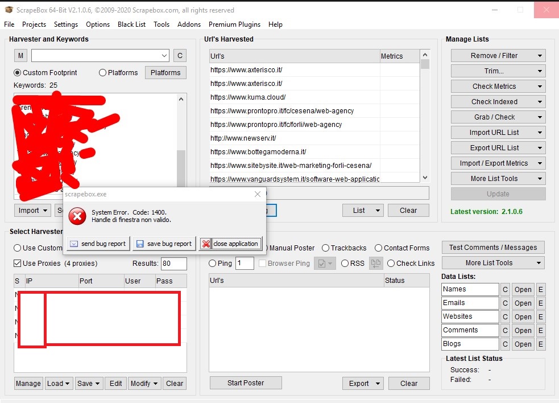Open the URL's Harvested List dropdown
This screenshot has height=403, width=559.
(x=363, y=211)
